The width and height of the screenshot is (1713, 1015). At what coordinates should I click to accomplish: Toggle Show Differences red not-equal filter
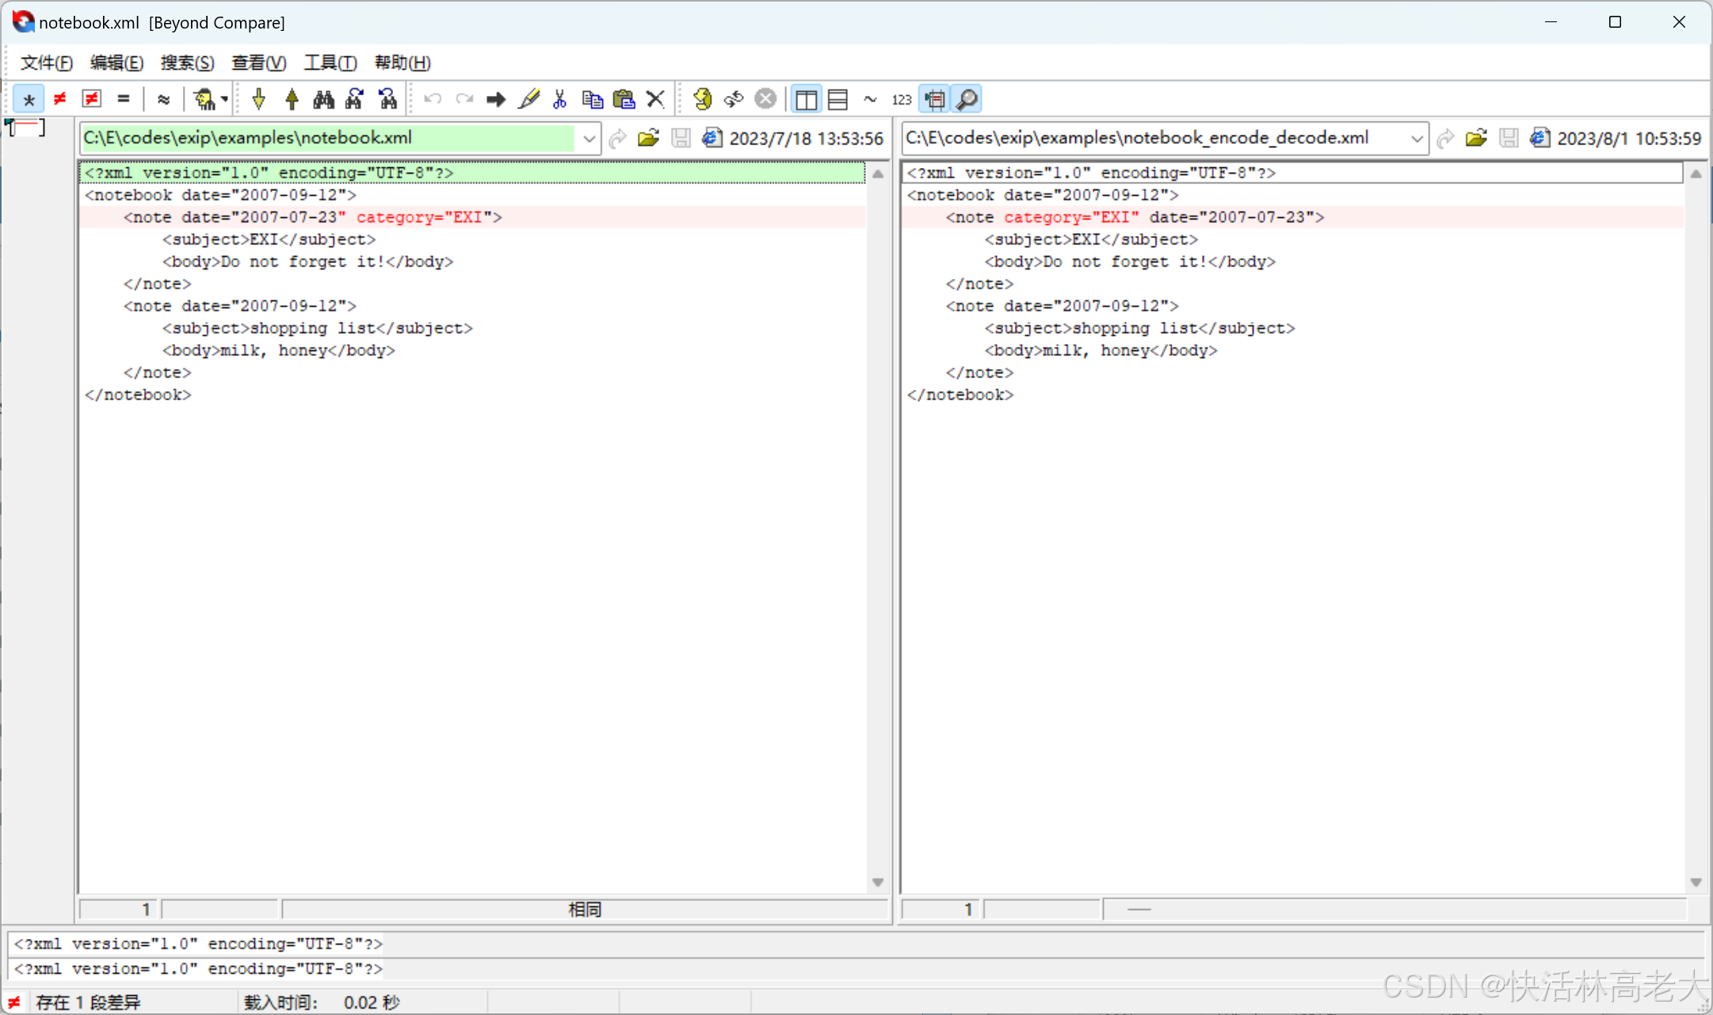(x=60, y=100)
